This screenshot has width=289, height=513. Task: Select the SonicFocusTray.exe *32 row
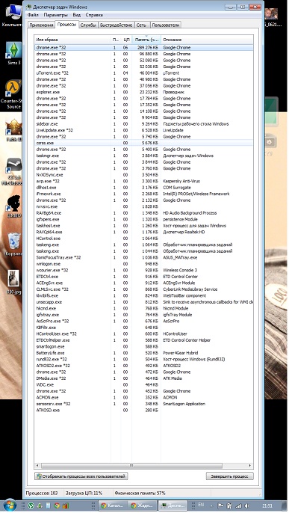[143, 257]
